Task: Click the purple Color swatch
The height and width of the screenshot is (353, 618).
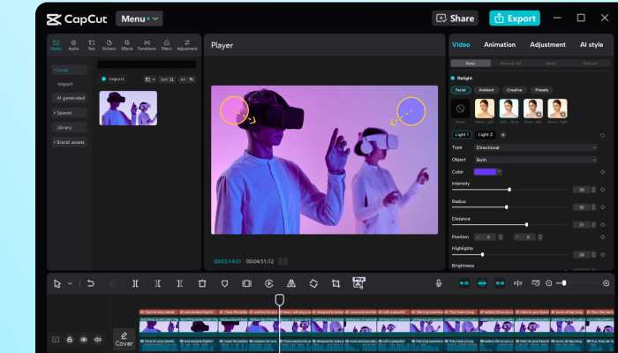Action: pos(486,171)
